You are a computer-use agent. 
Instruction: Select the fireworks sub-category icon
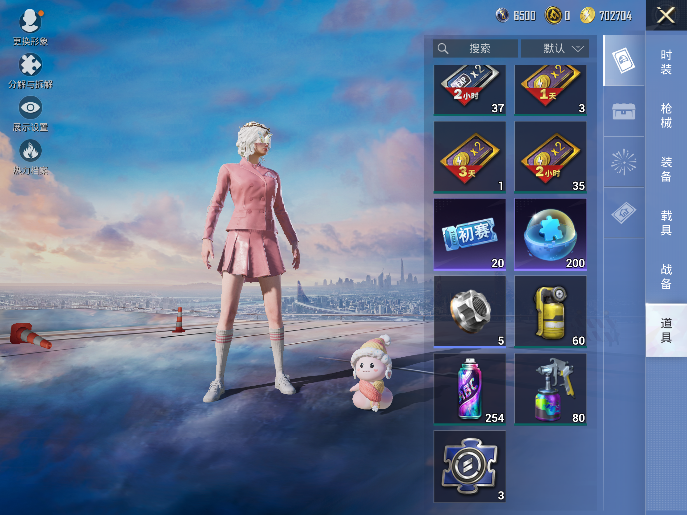click(624, 162)
